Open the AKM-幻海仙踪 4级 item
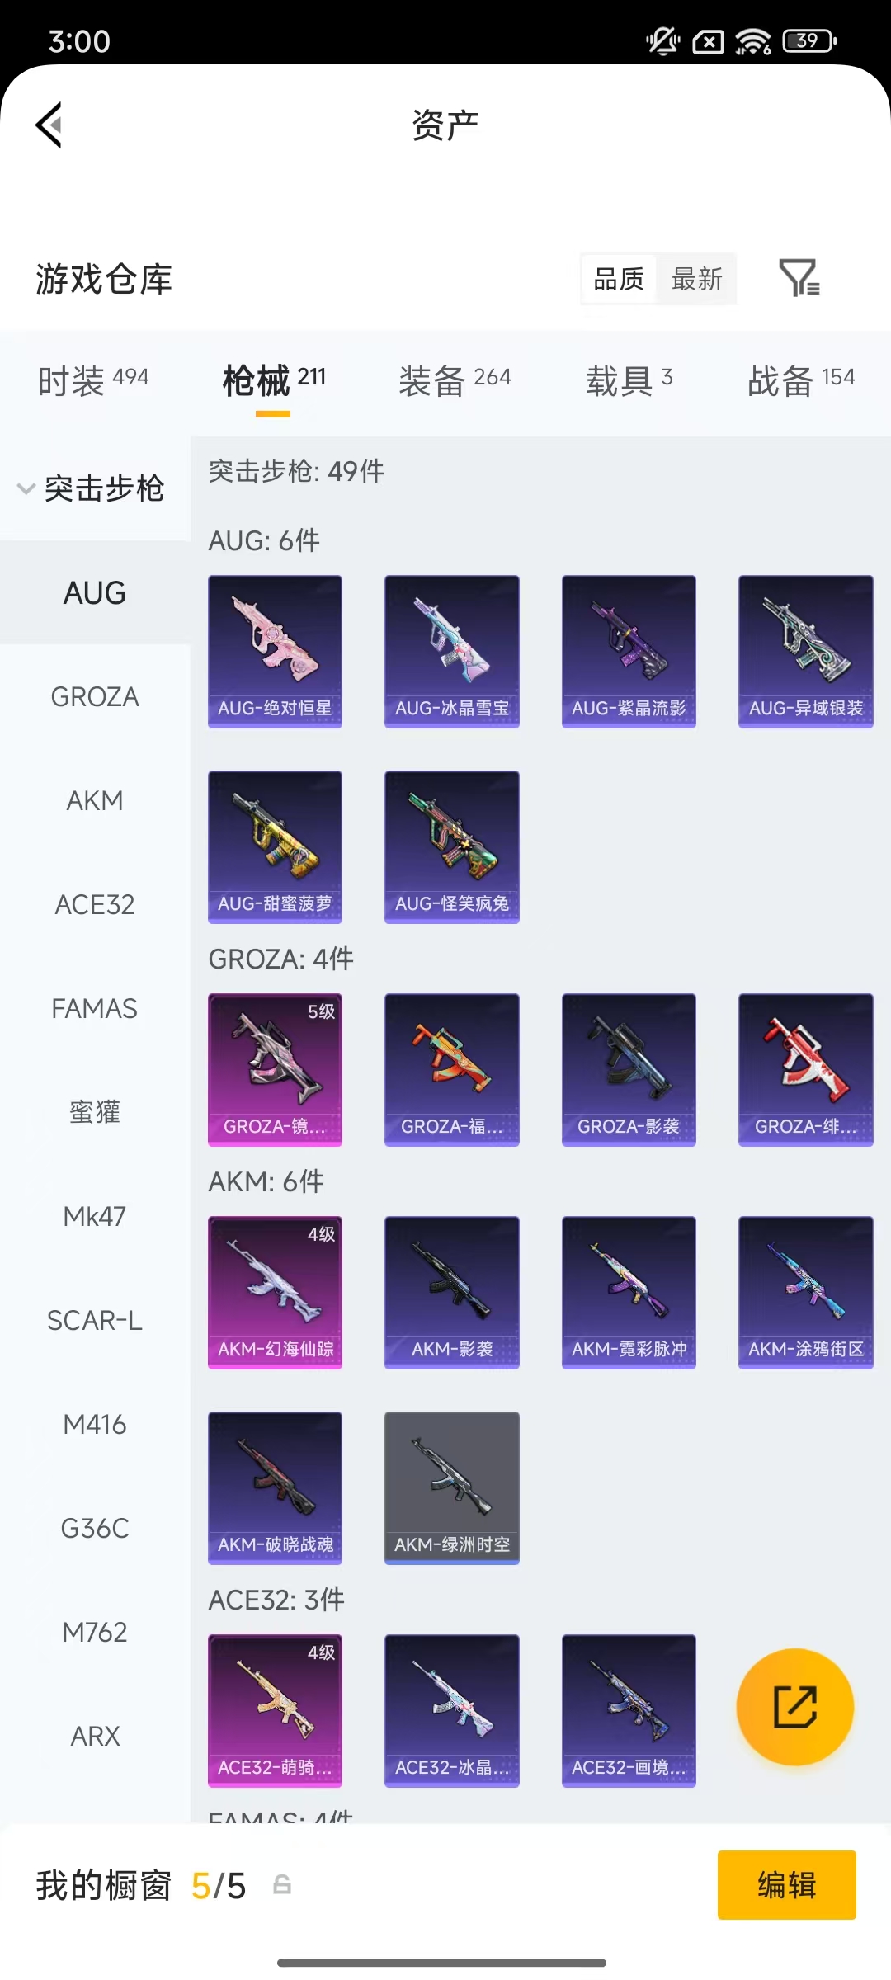891x1980 pixels. click(275, 1293)
